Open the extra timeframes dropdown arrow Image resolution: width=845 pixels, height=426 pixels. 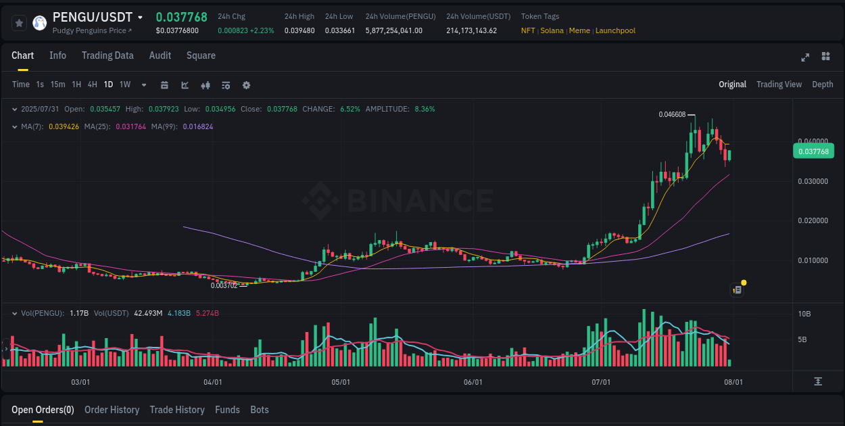[143, 85]
